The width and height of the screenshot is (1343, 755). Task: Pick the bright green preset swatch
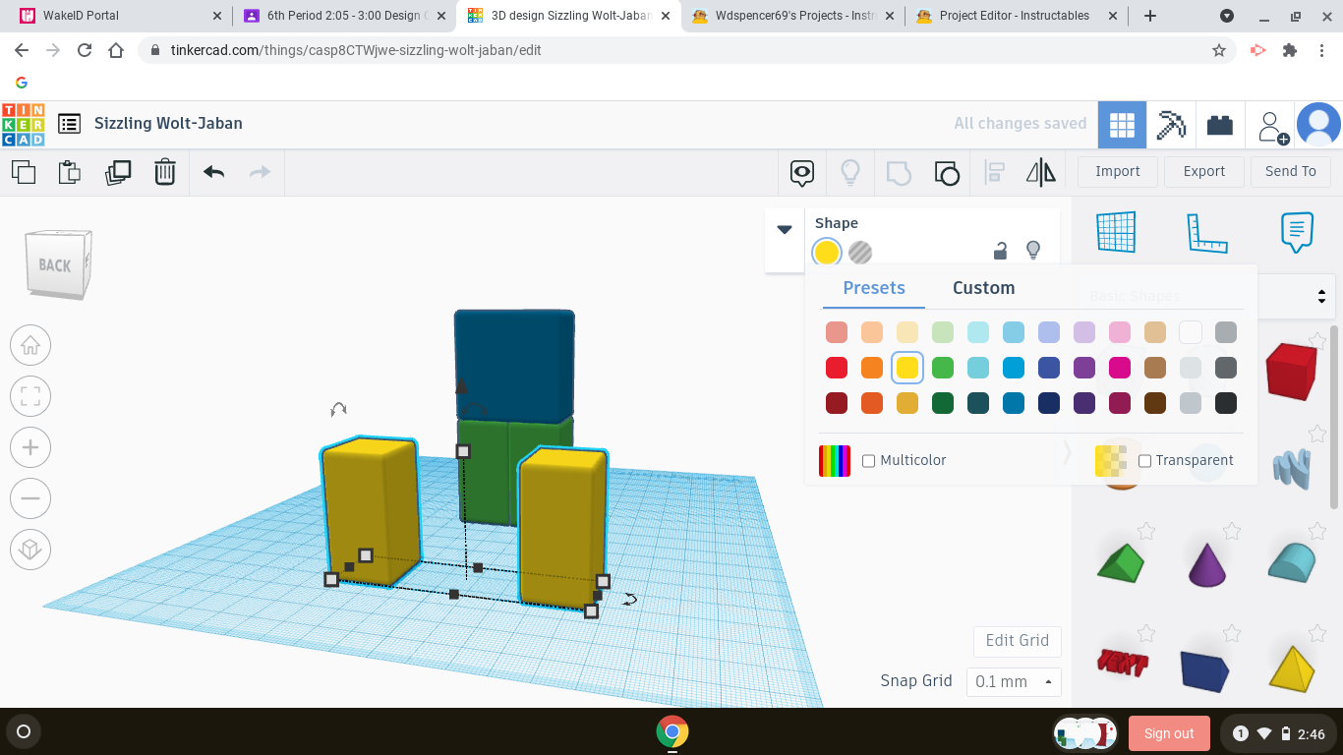pos(943,368)
